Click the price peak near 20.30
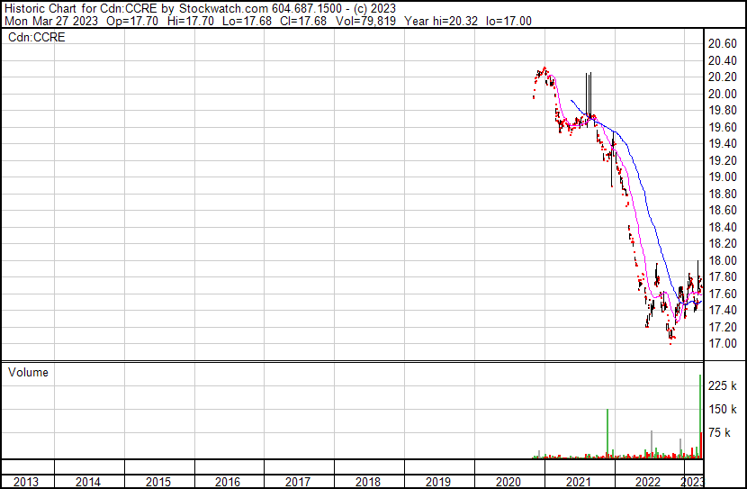Screen dimensions: 747x489 point(544,69)
